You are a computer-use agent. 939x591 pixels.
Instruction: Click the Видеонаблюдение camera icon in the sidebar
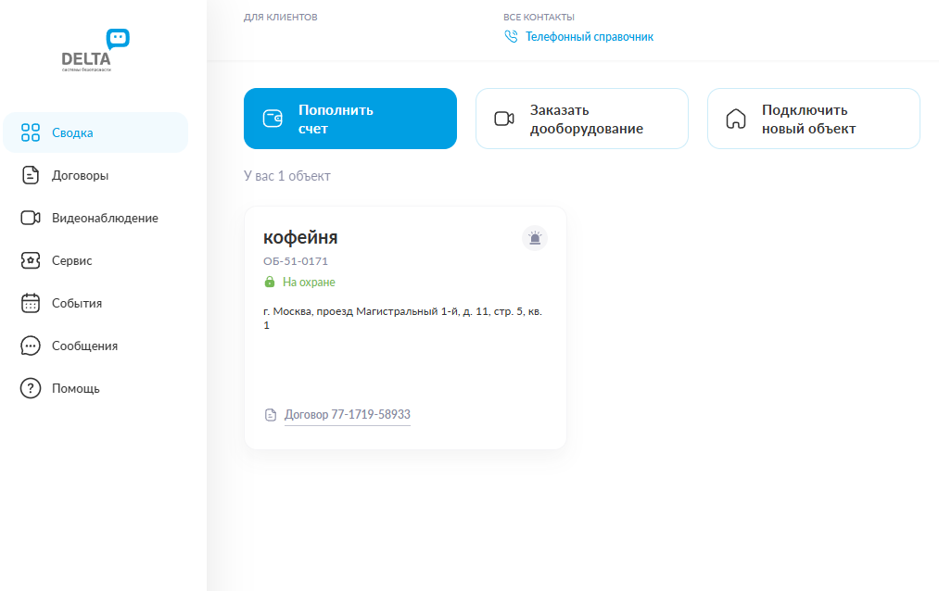[31, 218]
